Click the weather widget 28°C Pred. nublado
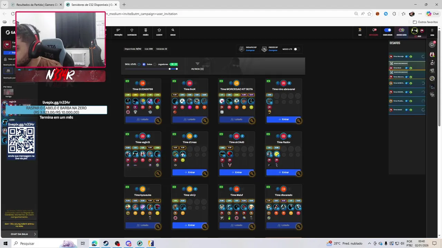 pos(344,244)
